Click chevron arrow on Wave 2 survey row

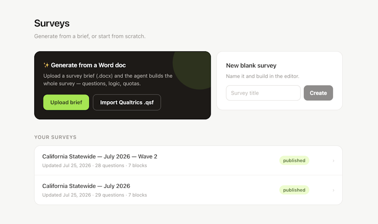tap(334, 161)
